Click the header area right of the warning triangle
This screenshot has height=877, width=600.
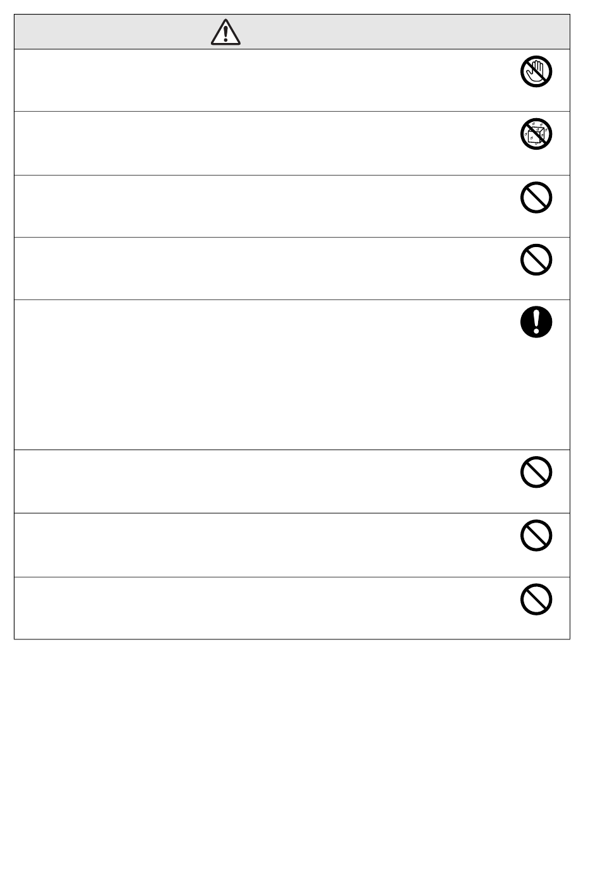[x=405, y=32]
